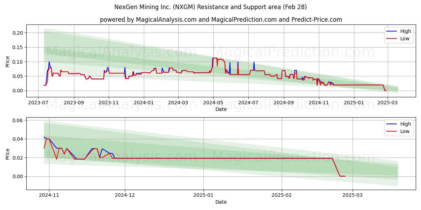This screenshot has width=421, height=210.
Task: Click the '0.10' y-axis label
Action: click(x=18, y=62)
